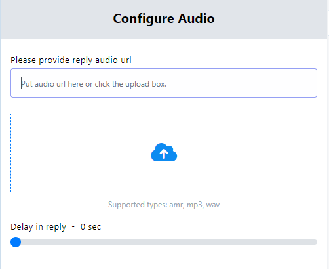Image resolution: width=329 pixels, height=269 pixels.
Task: Click the white arrow inside the cloud icon
Action: pos(164,154)
